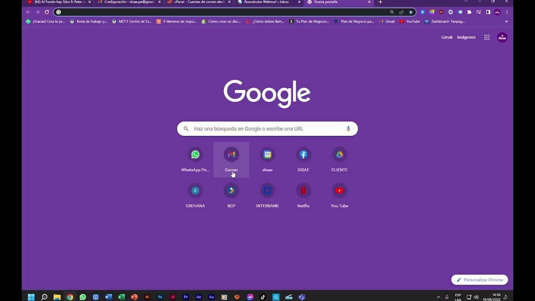535x301 pixels.
Task: Share this page using the share icon
Action: pyautogui.click(x=401, y=12)
